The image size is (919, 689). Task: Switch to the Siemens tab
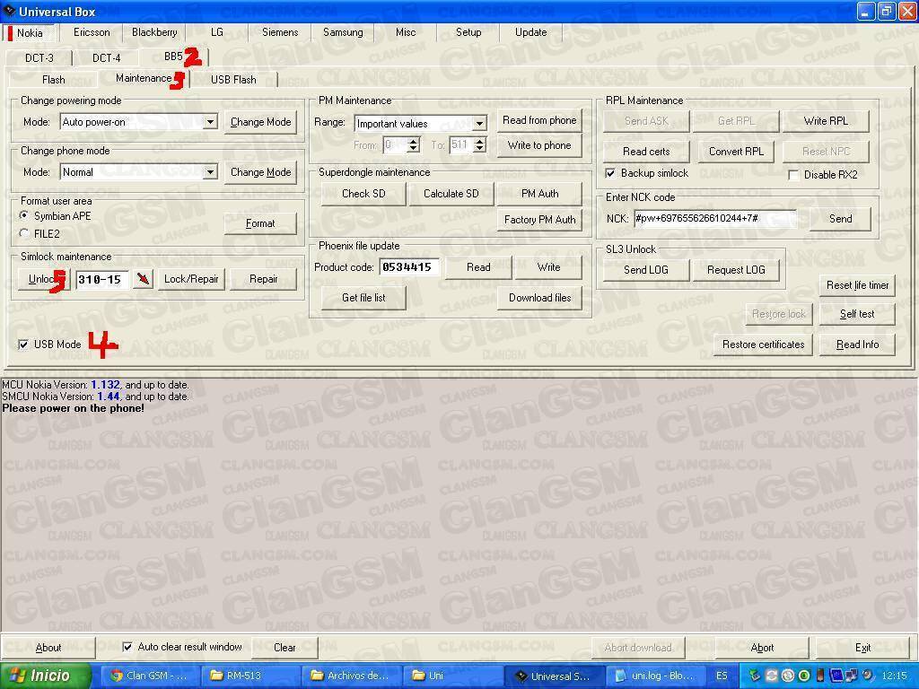coord(280,32)
